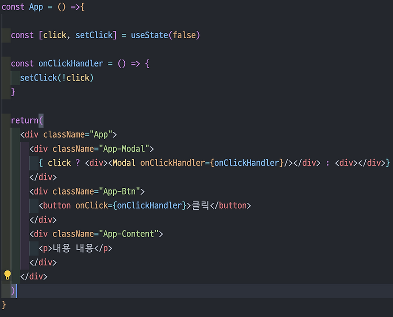Screen dimensions: 393x317
Task: Click the "App-Content" class string
Action: tap(128, 234)
